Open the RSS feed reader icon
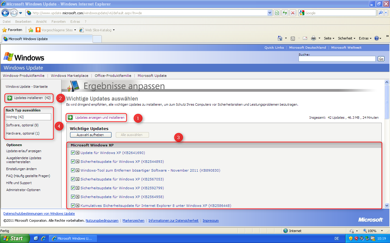The width and height of the screenshot is (390, 243). tap(292, 38)
